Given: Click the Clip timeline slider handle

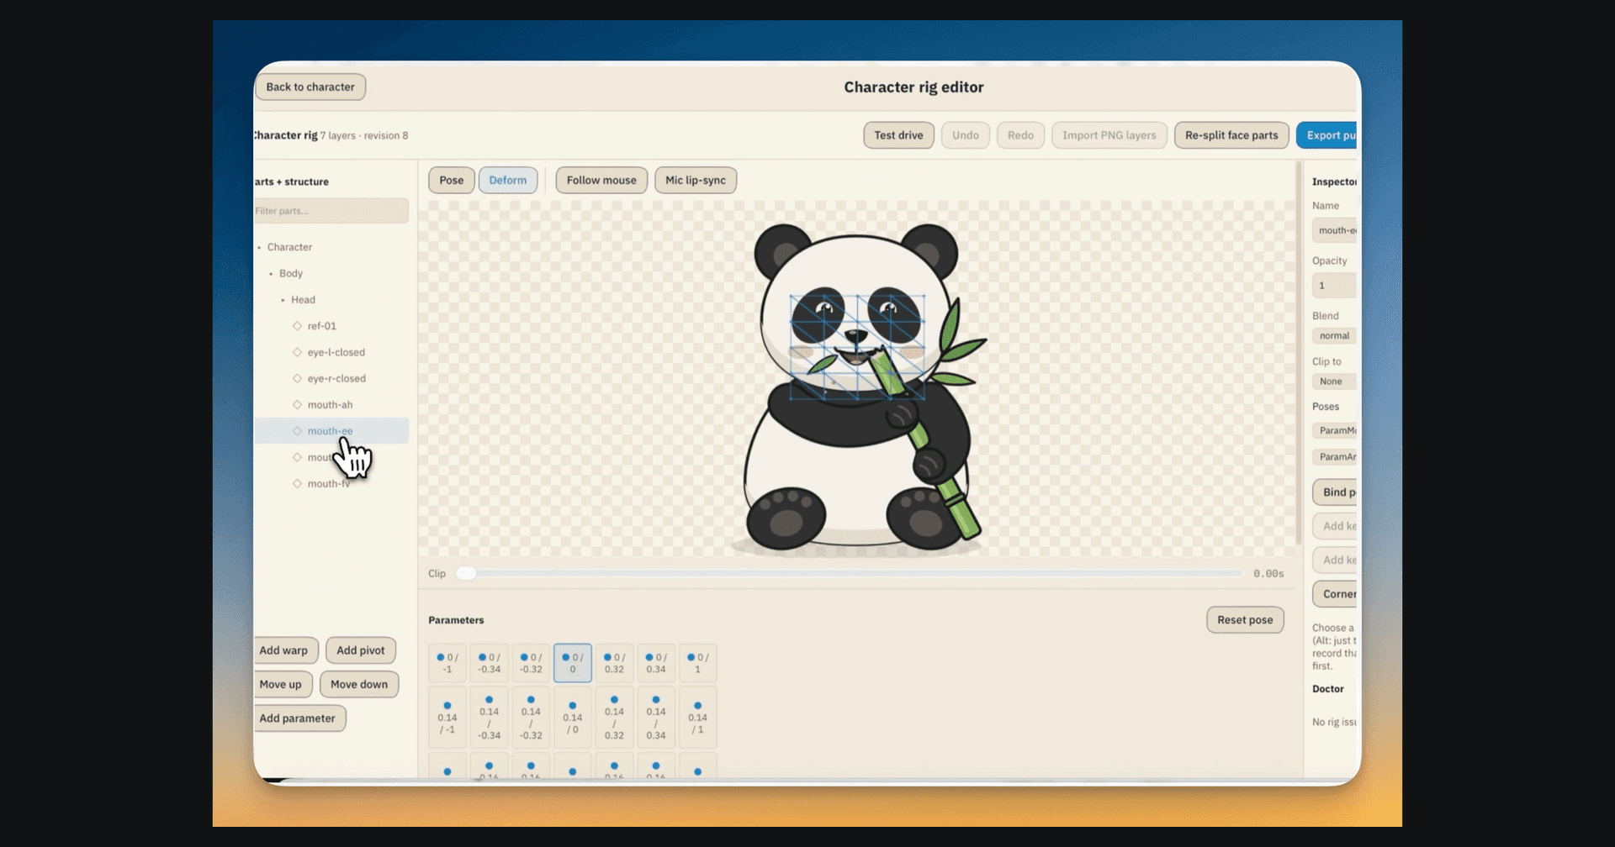Looking at the screenshot, I should [x=467, y=573].
